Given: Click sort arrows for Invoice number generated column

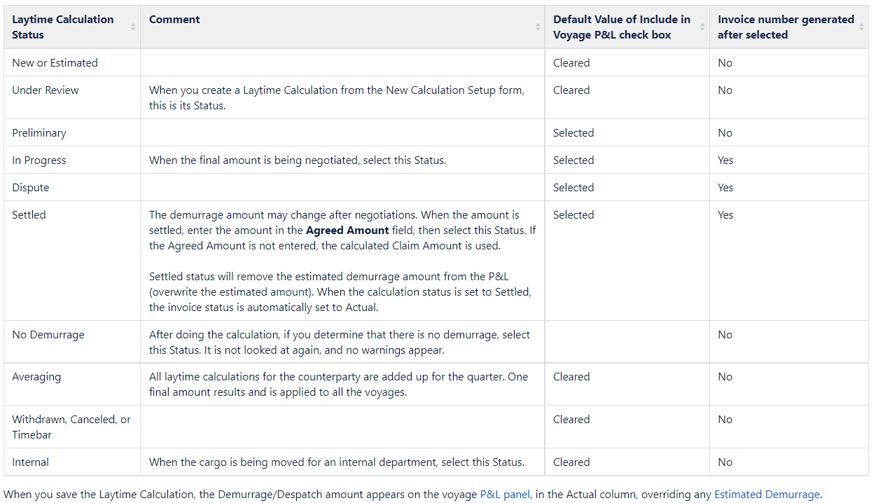Looking at the screenshot, I should tap(861, 27).
